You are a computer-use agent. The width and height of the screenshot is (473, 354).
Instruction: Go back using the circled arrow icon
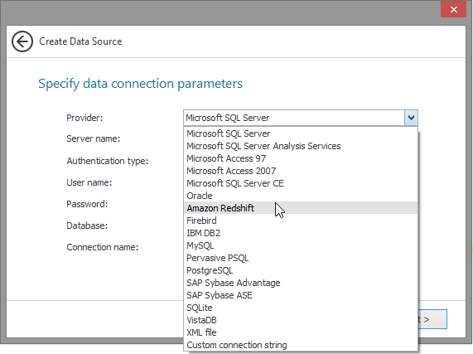22,41
